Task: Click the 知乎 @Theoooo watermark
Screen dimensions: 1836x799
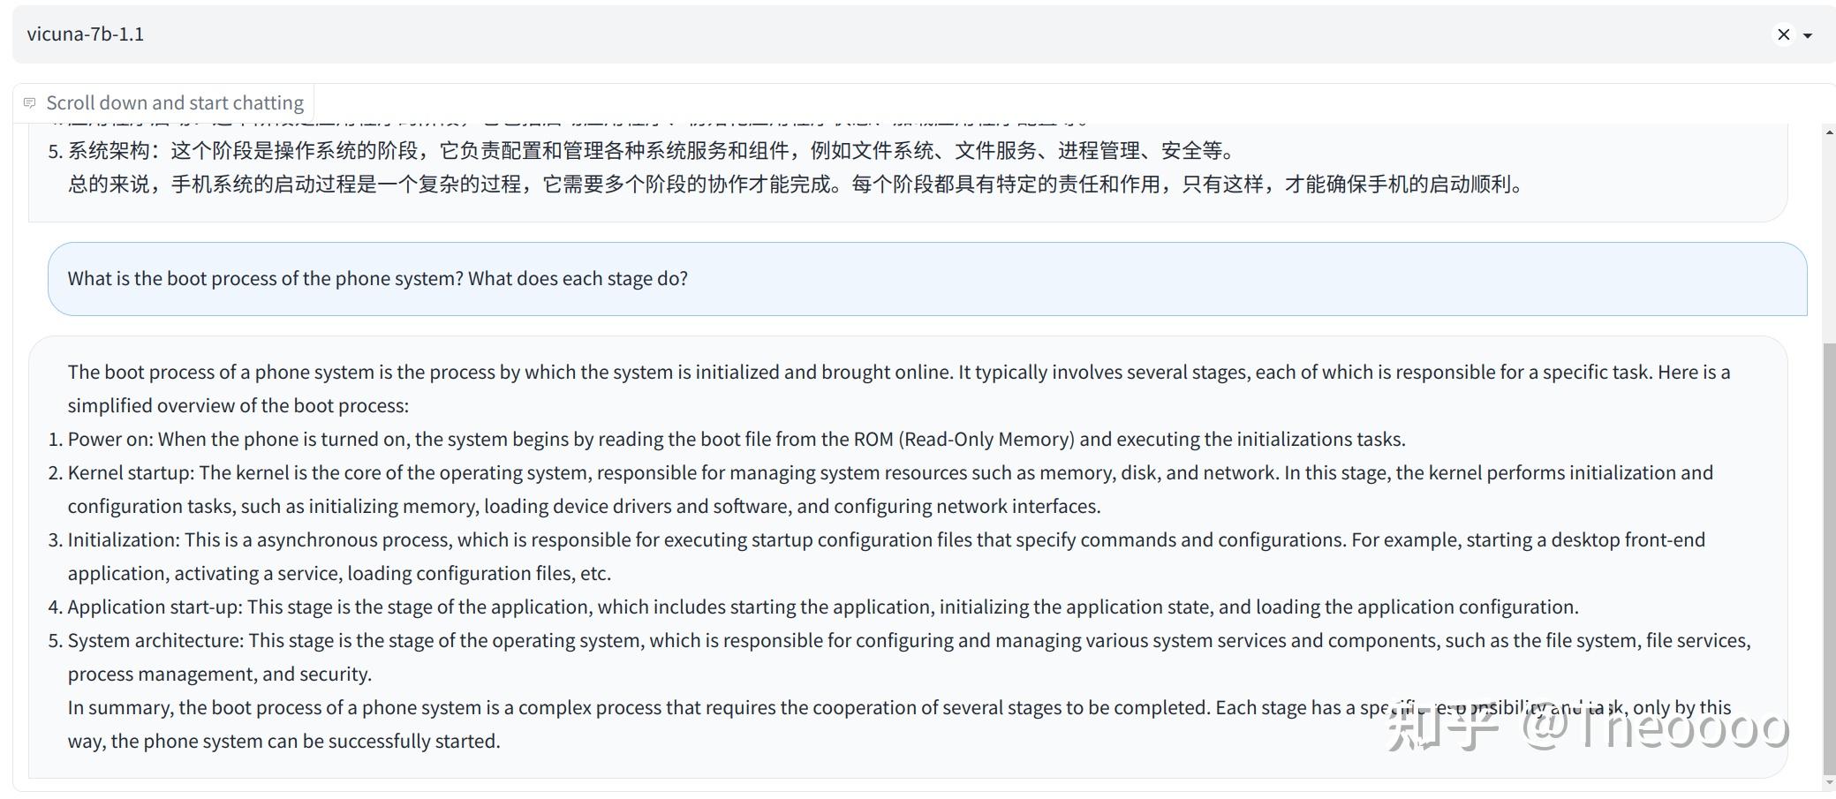Action: pyautogui.click(x=1587, y=729)
